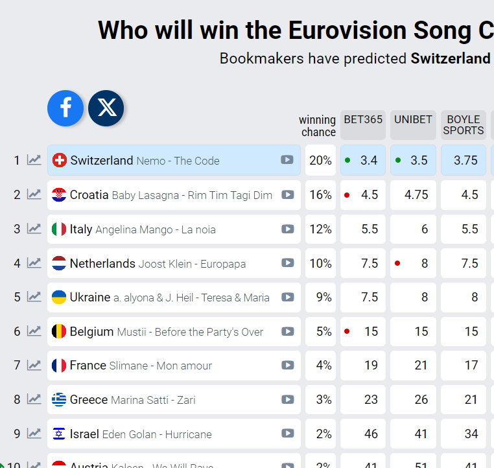Play Israel's Hurricane video clip
This screenshot has width=494, height=468.
(287, 434)
